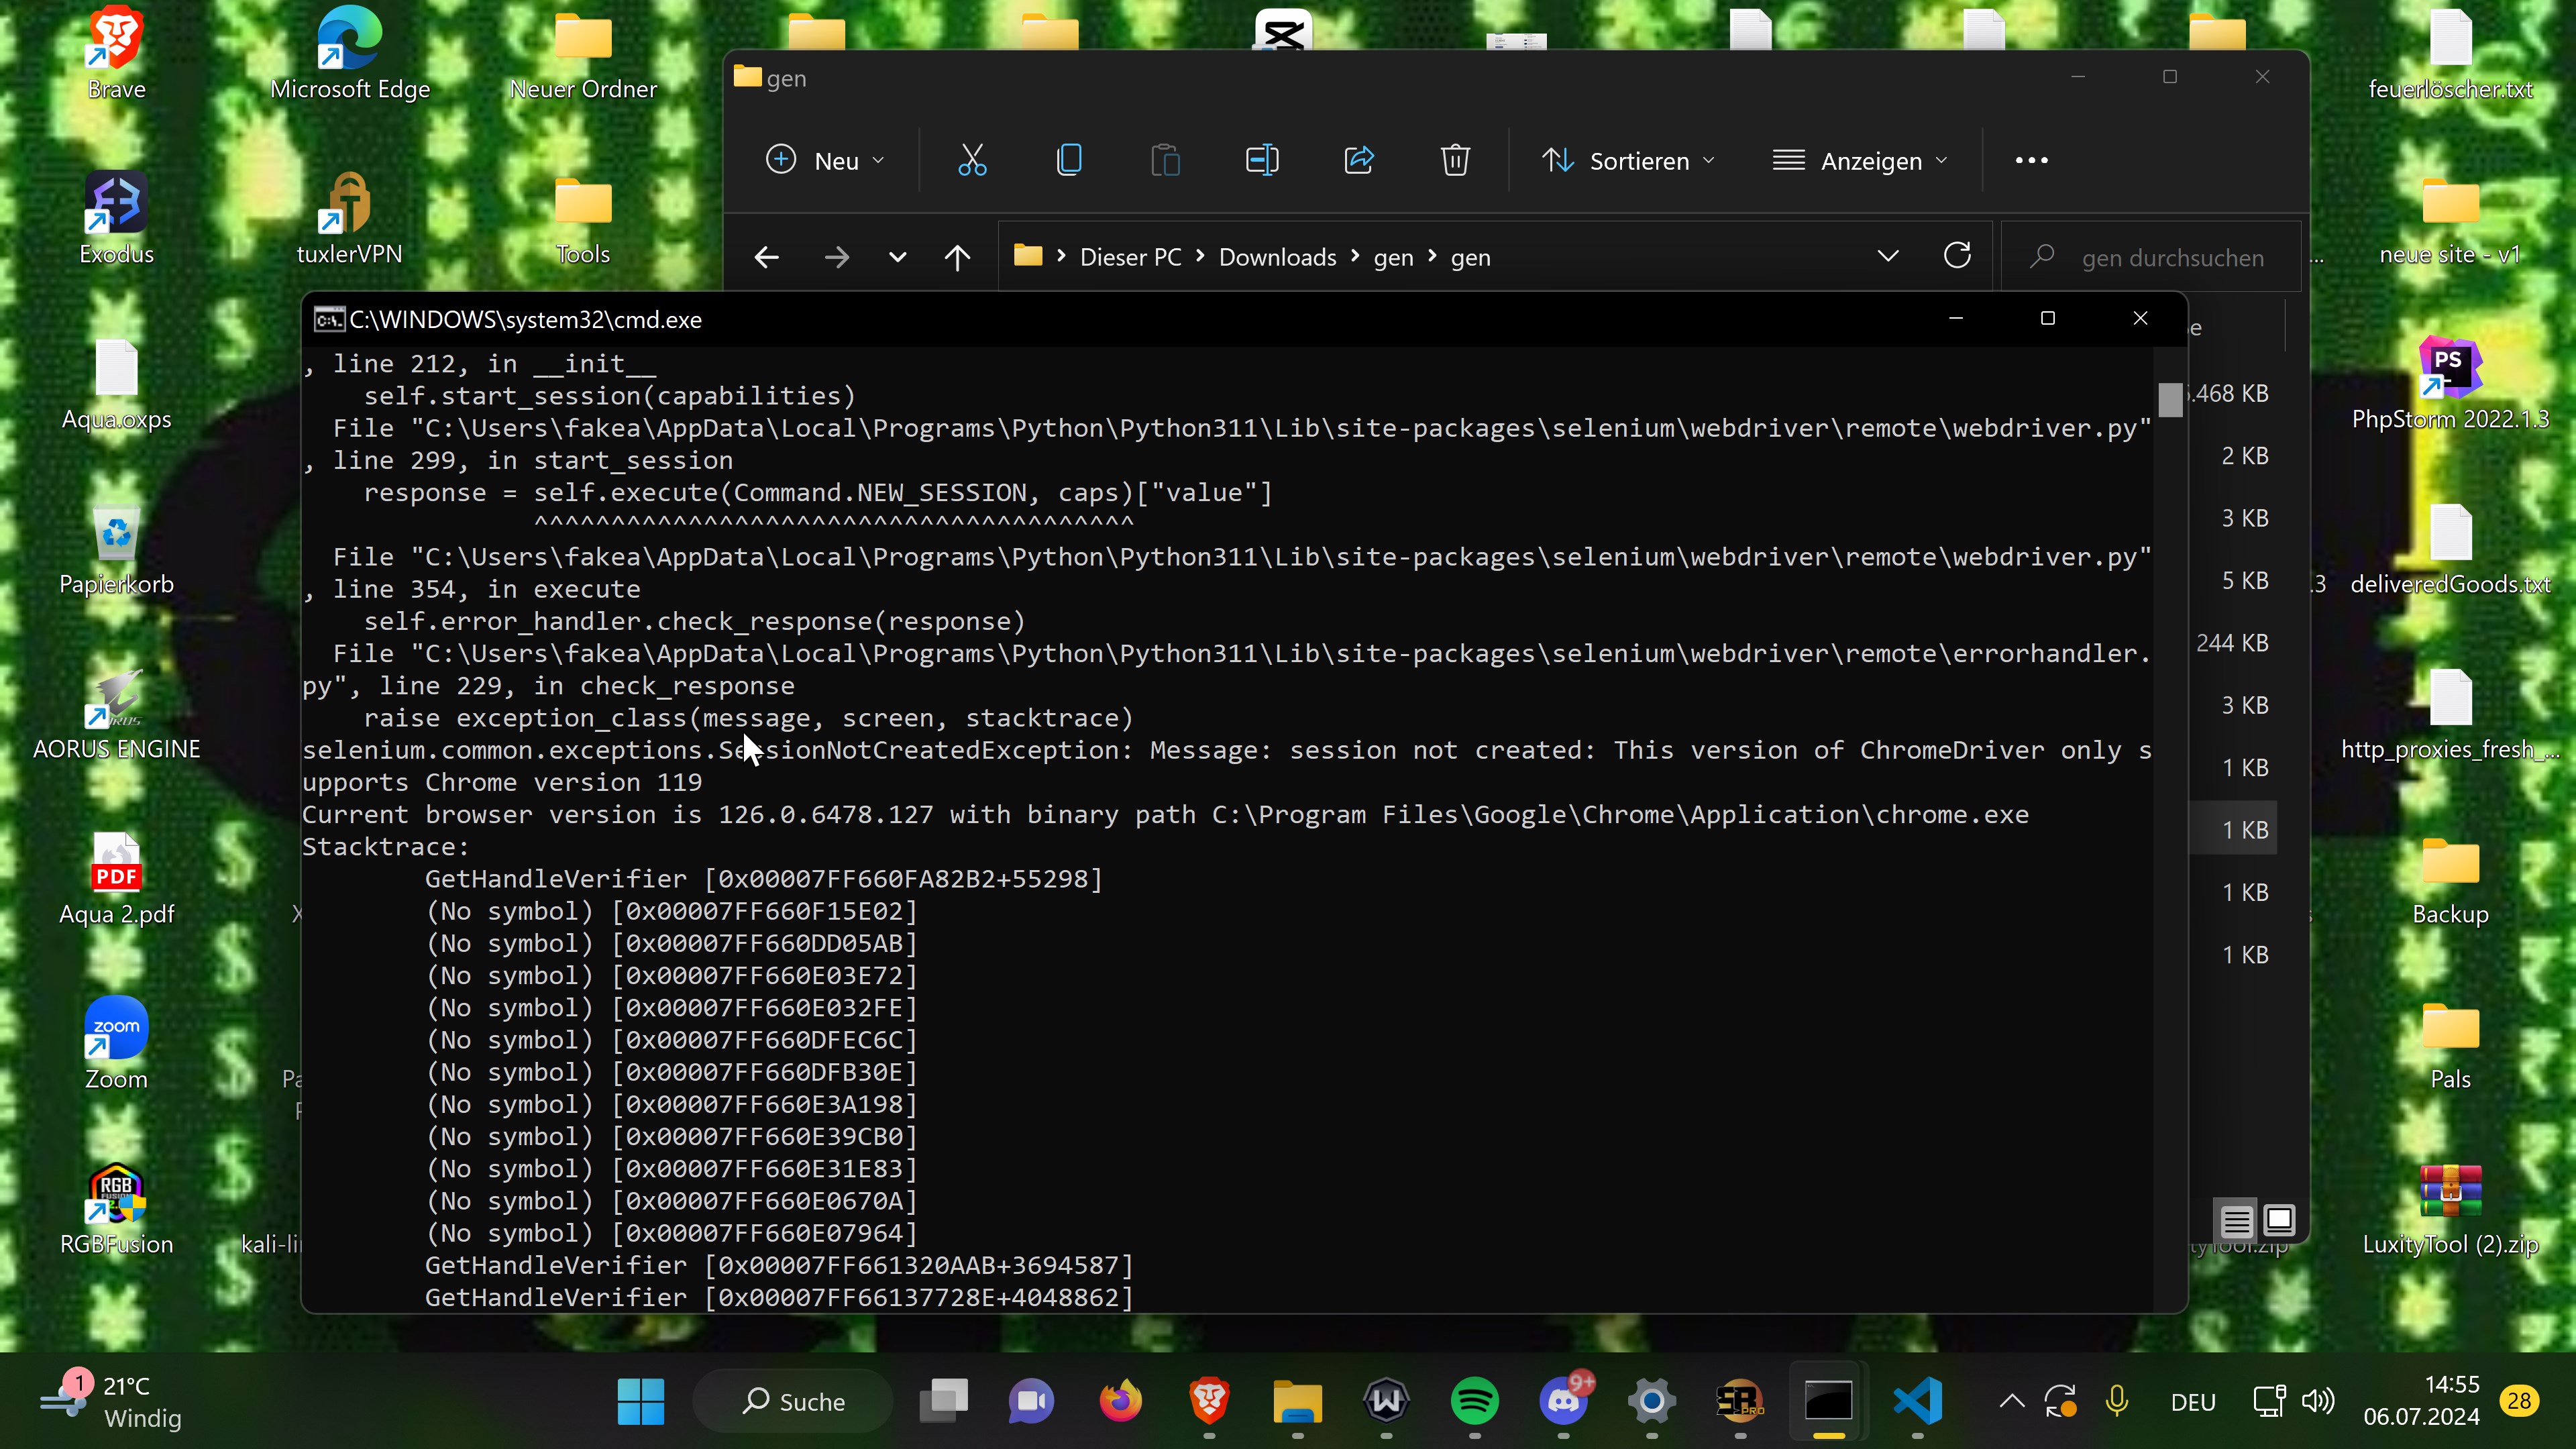The height and width of the screenshot is (1449, 2576).
Task: Click the Copy icon in Explorer toolbar
Action: coord(1069,160)
